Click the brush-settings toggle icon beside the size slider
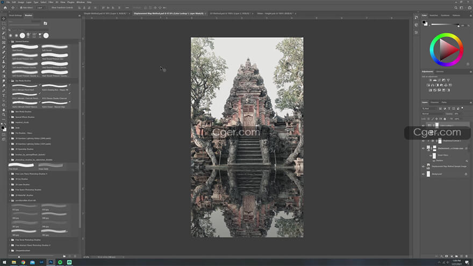The height and width of the screenshot is (266, 473). pos(45,23)
